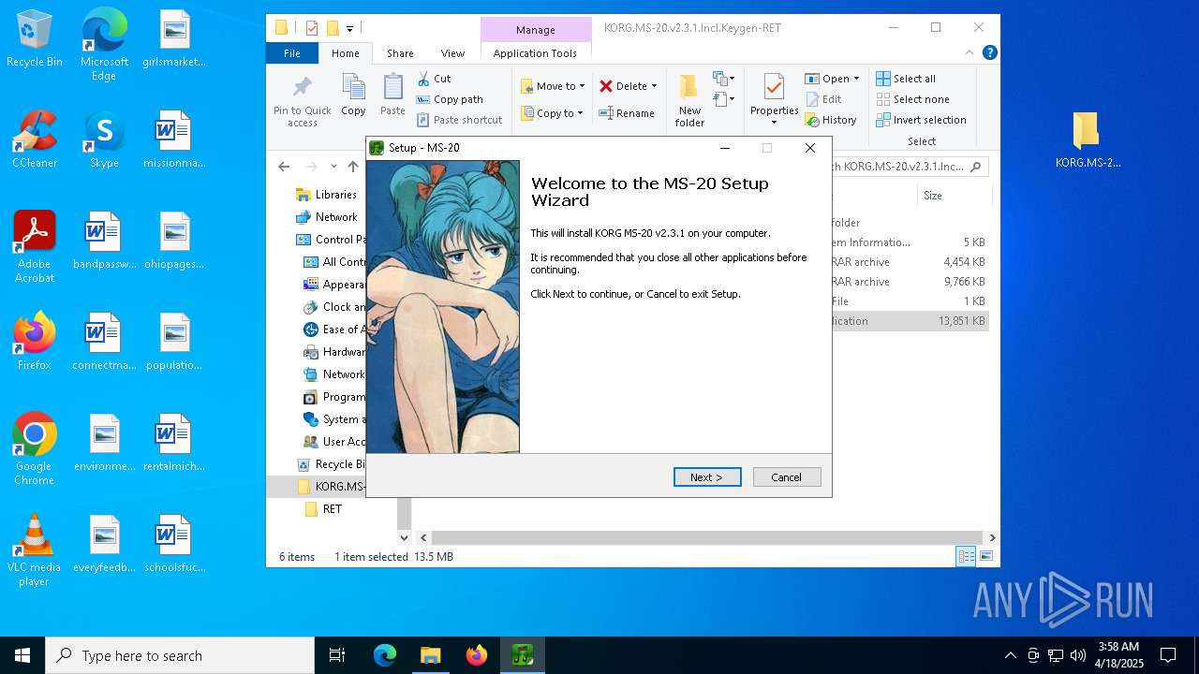Open the Application Tools tab
Screen dimensions: 1199x674
tap(535, 53)
